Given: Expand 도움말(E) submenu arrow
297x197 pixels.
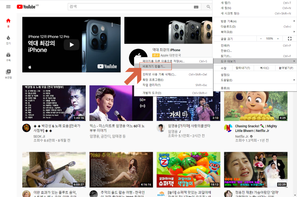Looking at the screenshot, I should 294,80.
